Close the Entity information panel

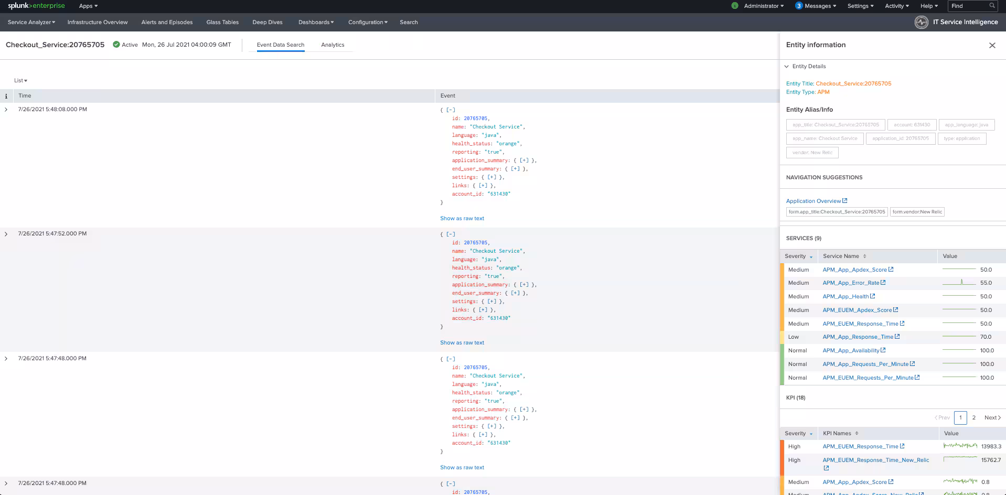(x=992, y=46)
